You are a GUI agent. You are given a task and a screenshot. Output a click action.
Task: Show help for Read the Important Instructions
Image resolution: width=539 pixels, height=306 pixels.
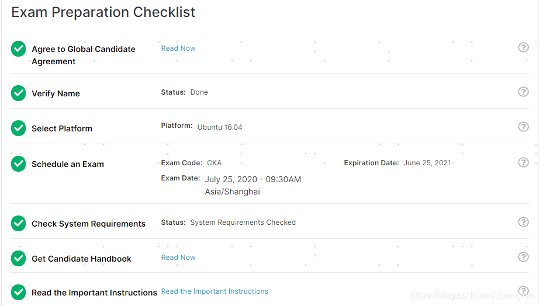click(x=523, y=291)
